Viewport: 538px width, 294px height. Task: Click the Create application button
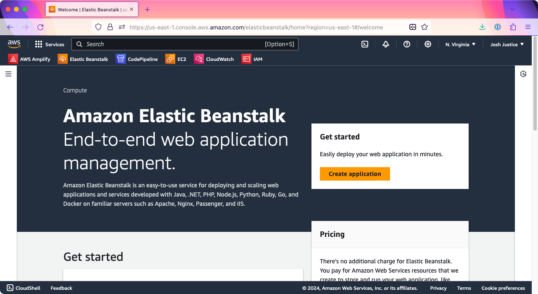pyautogui.click(x=355, y=174)
